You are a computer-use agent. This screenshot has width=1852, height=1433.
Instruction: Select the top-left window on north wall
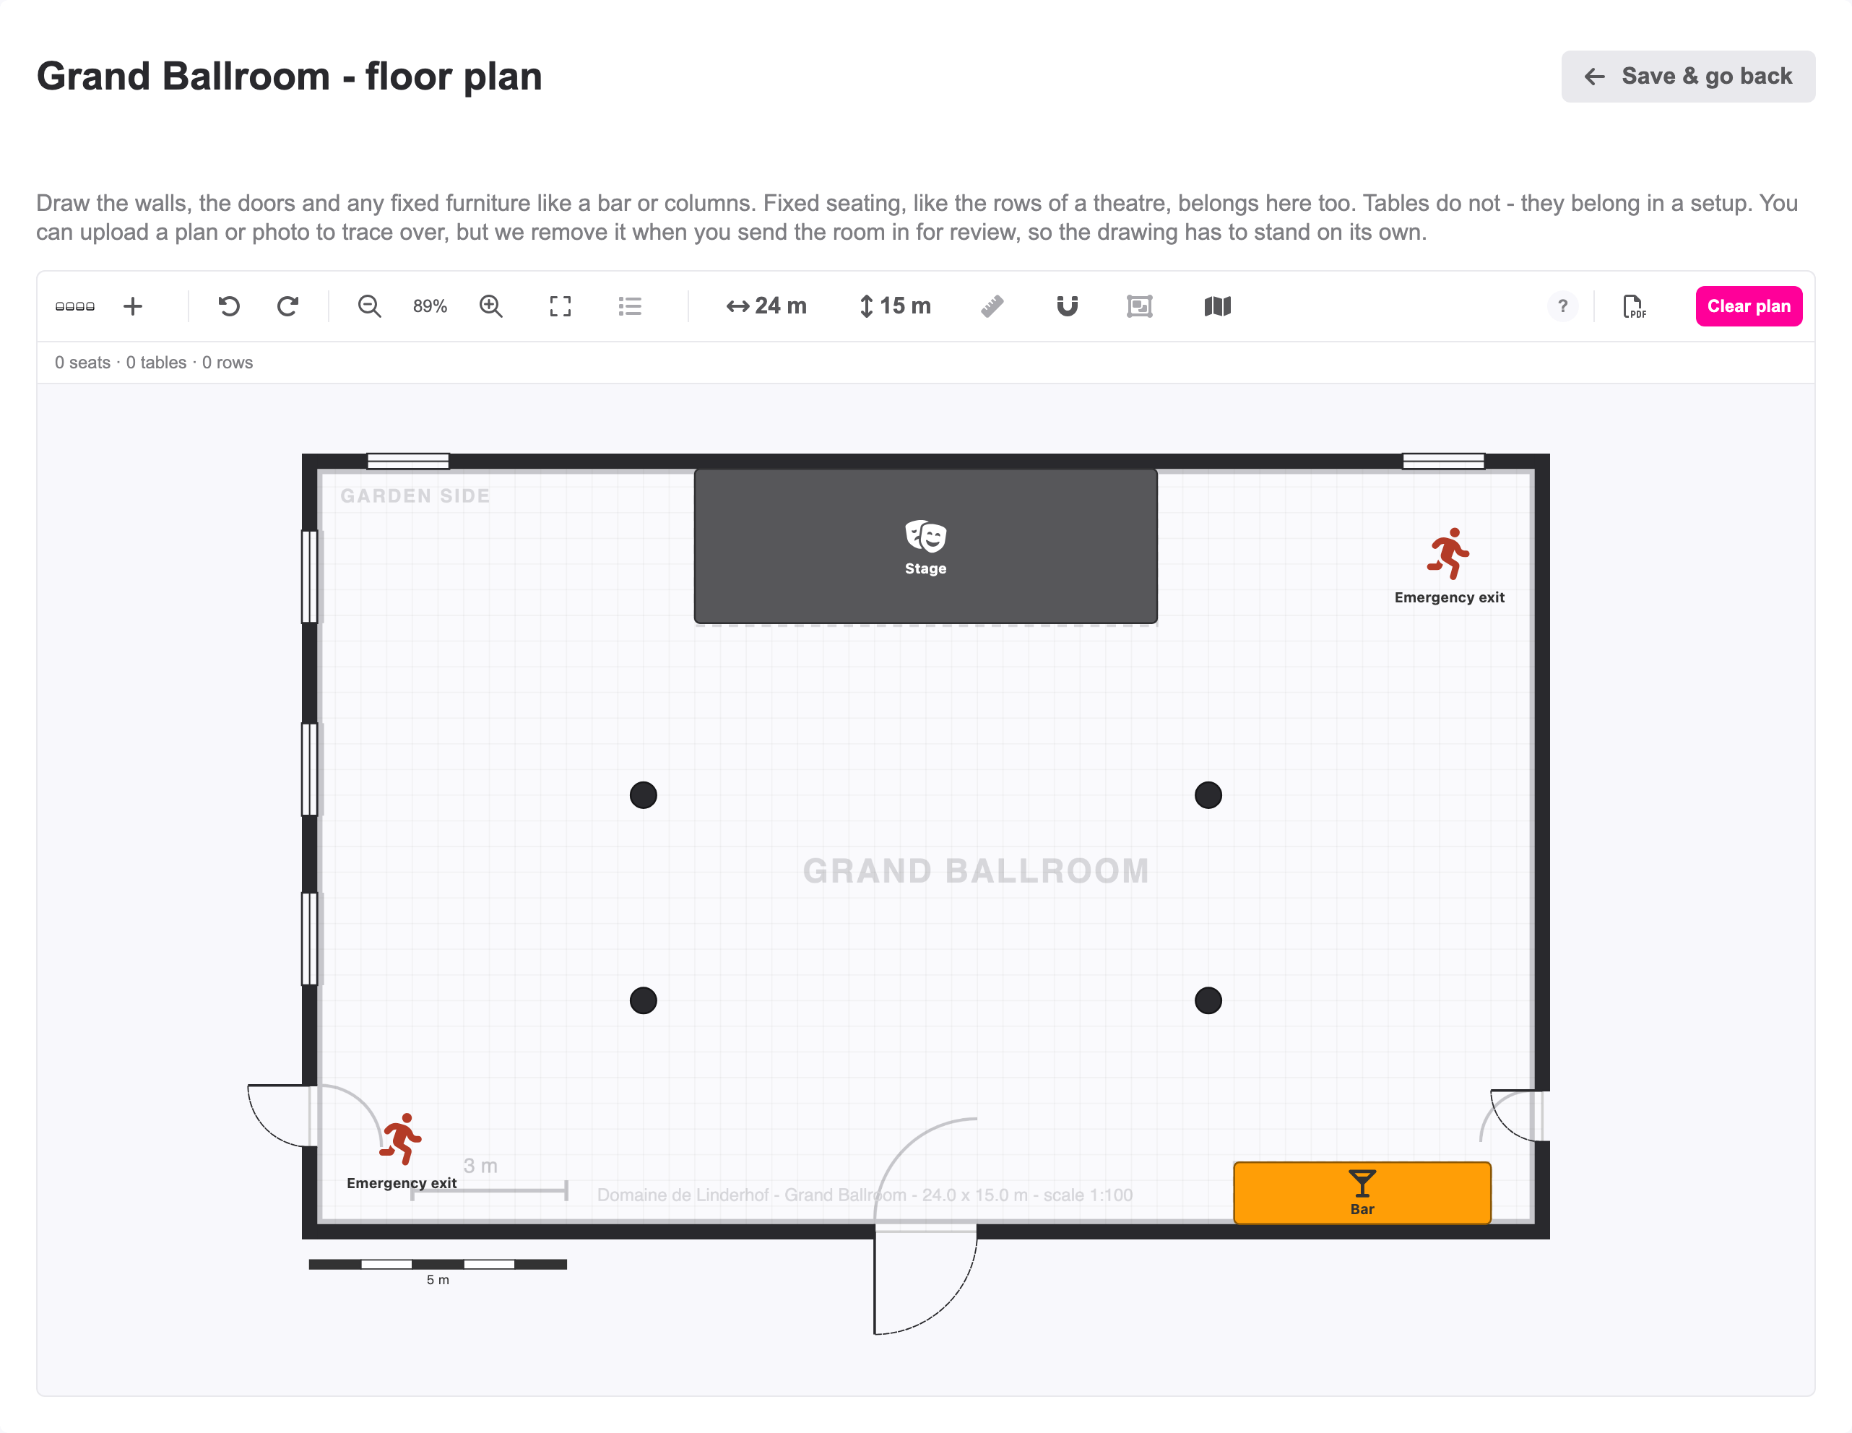point(408,462)
